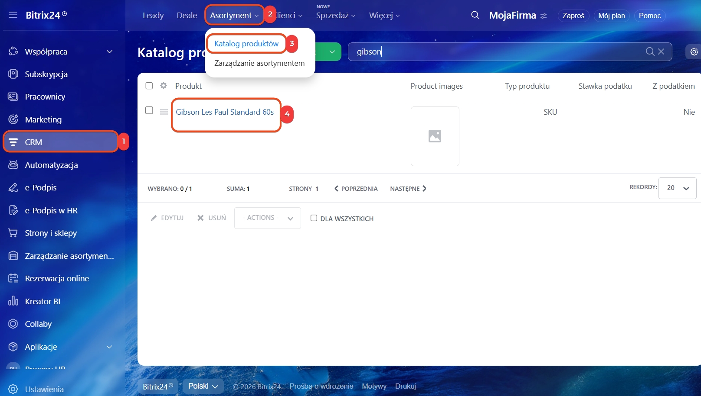Click the Pomoc button
This screenshot has height=396, width=701.
click(x=650, y=16)
